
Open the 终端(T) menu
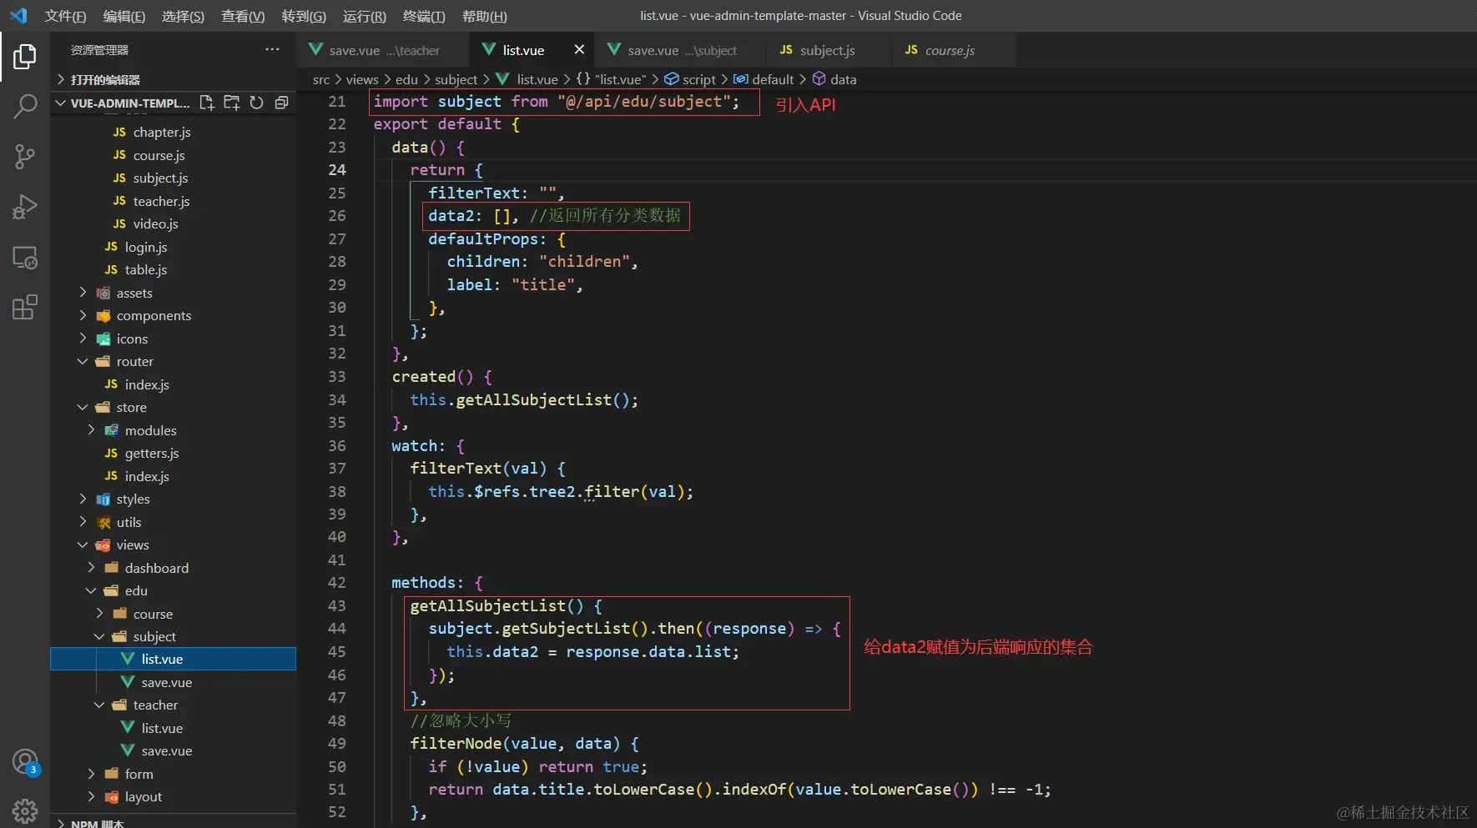[x=424, y=16]
